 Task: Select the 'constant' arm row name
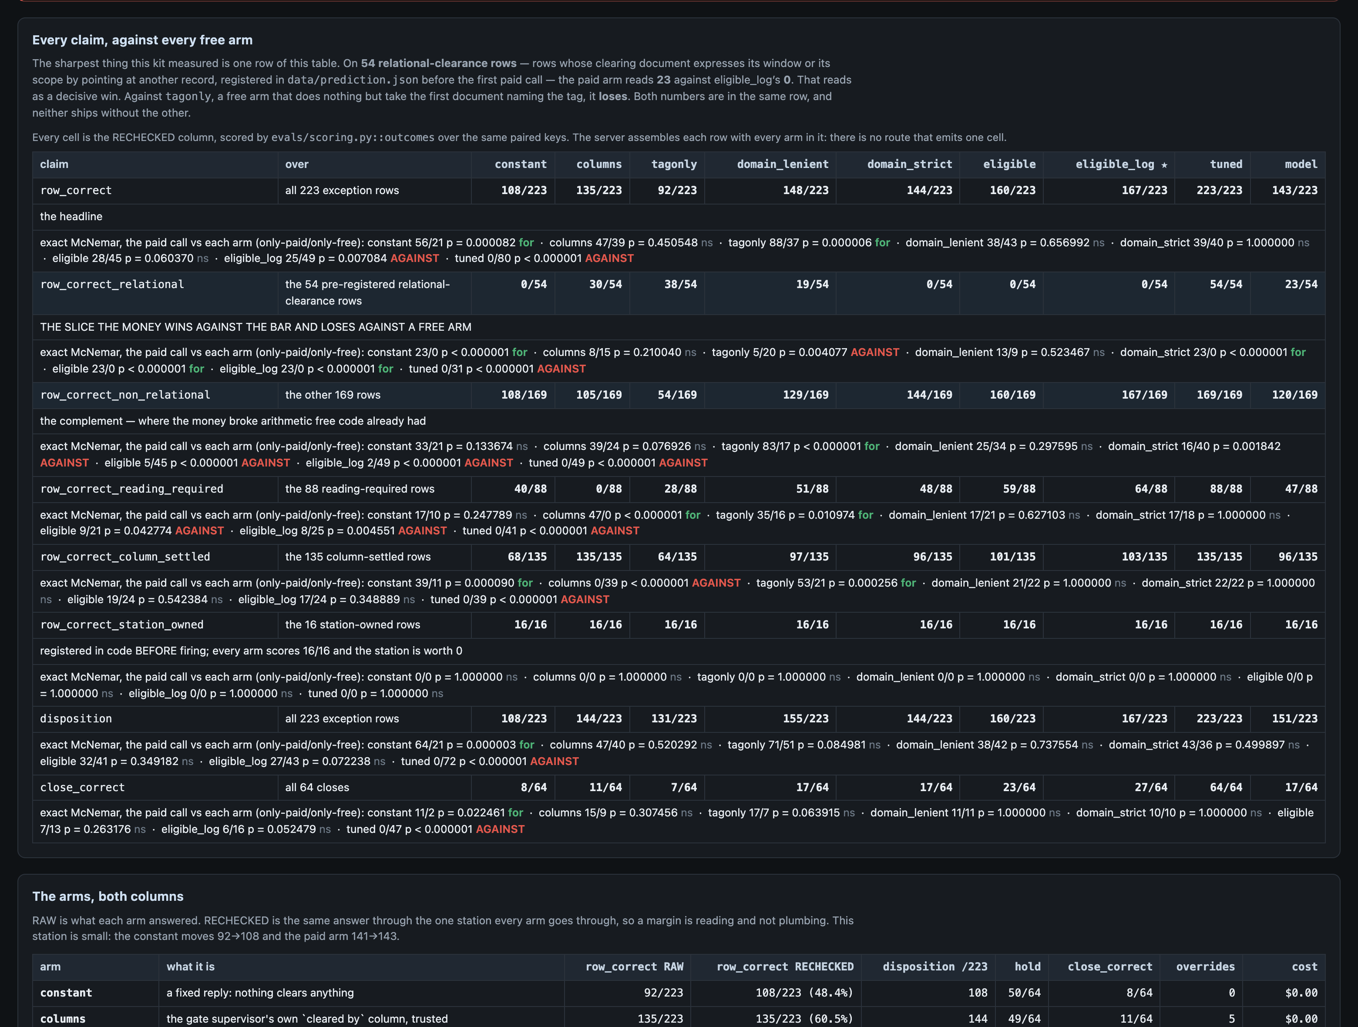tap(66, 993)
